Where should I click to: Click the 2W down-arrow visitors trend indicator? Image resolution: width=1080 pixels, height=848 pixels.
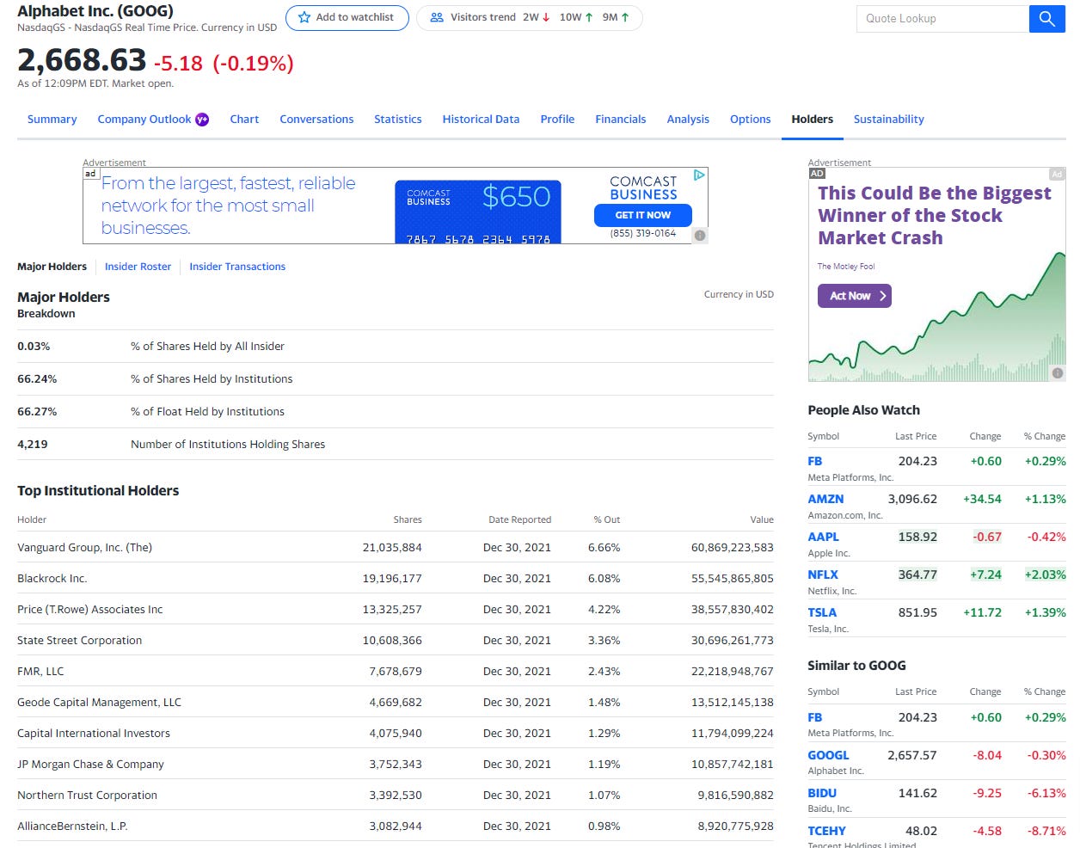tap(537, 17)
